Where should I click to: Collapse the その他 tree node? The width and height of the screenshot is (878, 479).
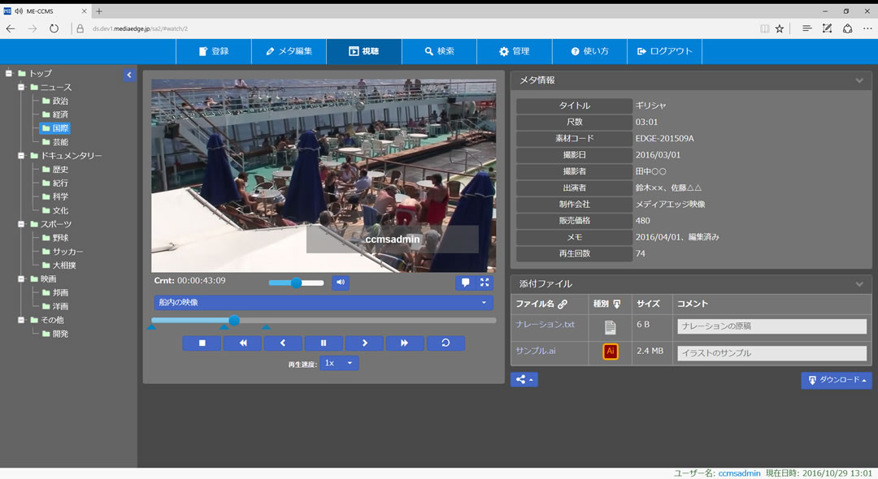(21, 320)
